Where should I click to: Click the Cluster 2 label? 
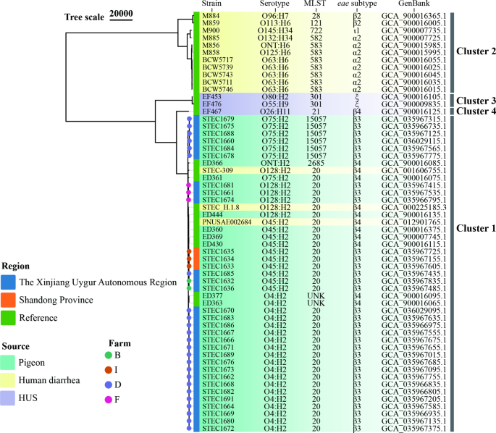476,51
